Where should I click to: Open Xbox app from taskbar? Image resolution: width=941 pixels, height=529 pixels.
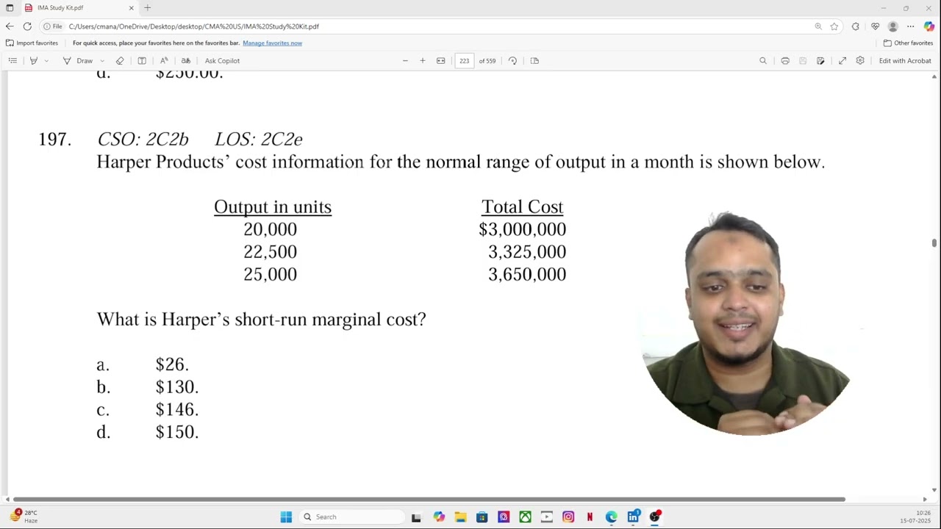(525, 517)
